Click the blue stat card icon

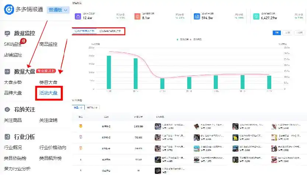point(197,16)
